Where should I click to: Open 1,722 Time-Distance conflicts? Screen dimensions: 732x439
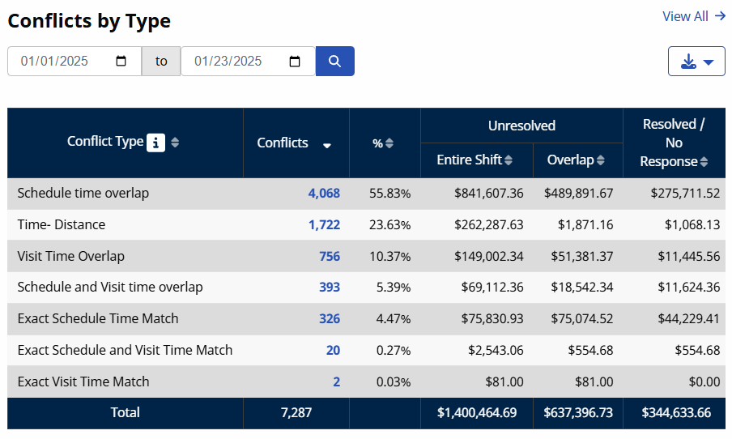coord(324,225)
